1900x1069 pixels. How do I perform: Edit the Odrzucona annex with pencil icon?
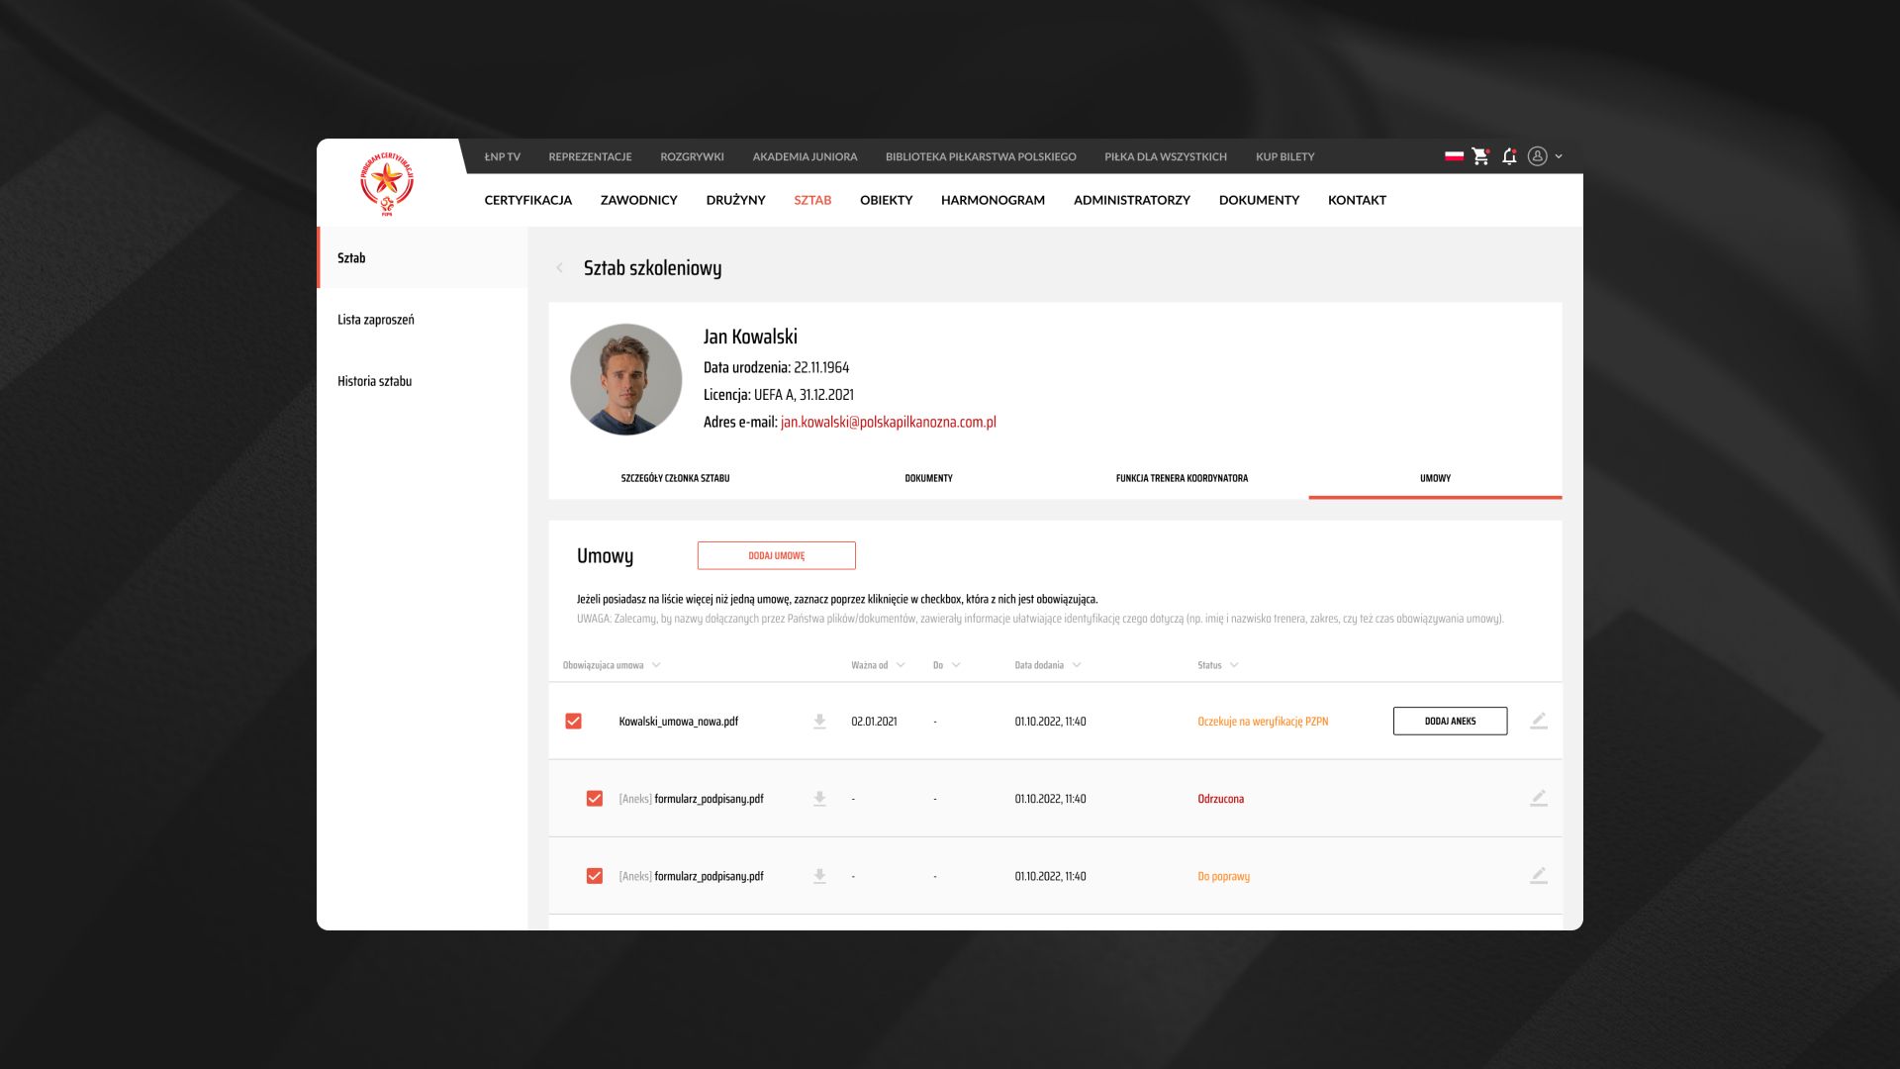pos(1539,798)
